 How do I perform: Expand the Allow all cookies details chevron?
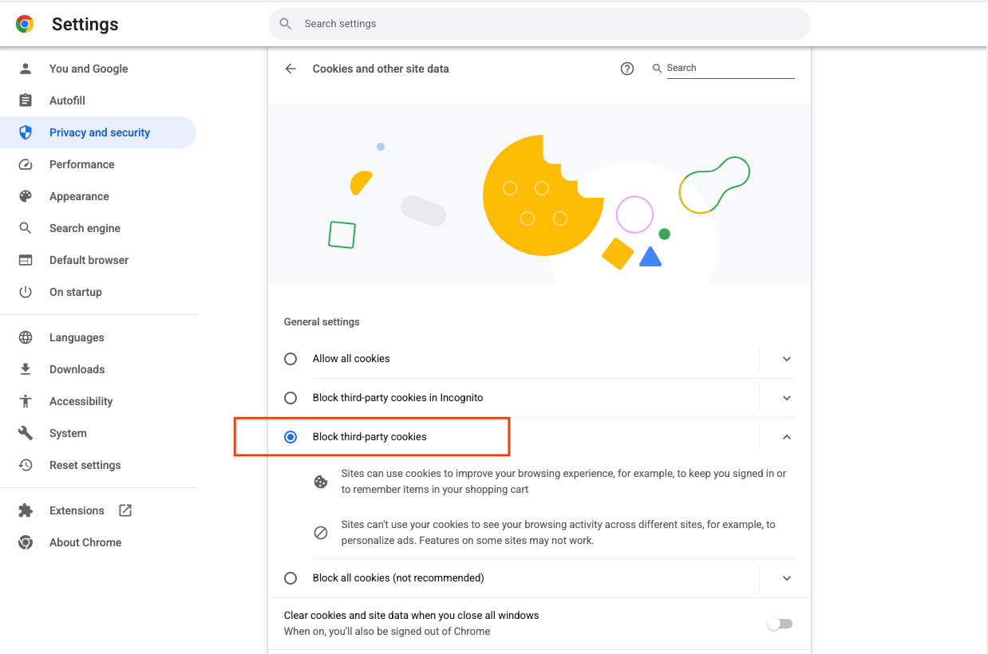[787, 359]
